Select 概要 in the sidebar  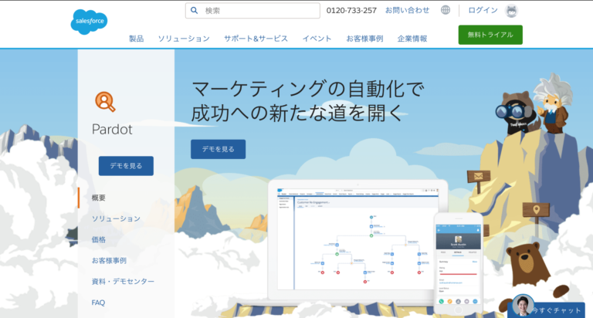point(99,198)
